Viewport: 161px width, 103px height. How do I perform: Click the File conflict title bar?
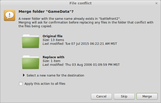point(80,3)
